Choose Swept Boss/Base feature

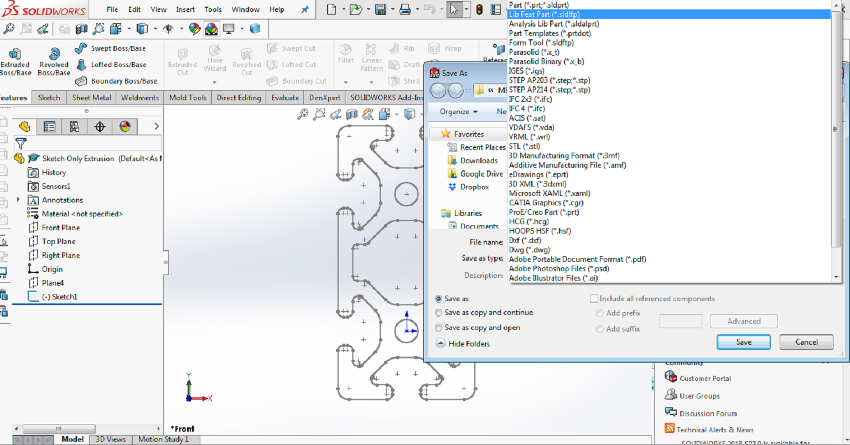click(110, 48)
